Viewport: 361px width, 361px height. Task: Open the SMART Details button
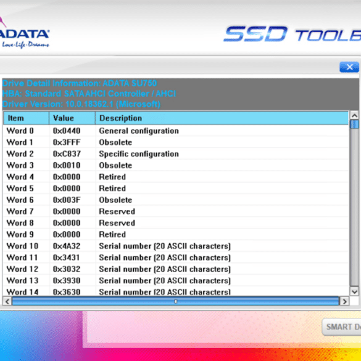click(x=342, y=326)
